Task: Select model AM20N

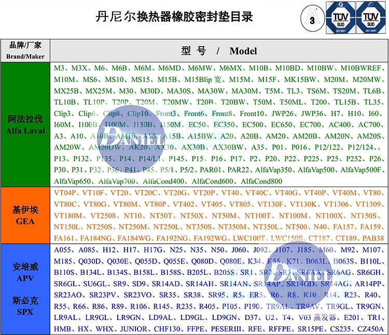Action: [337, 136]
